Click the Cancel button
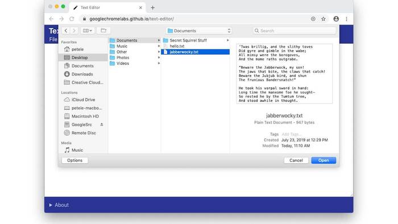Screen dimensions: 398x224 pyautogui.click(x=296, y=160)
